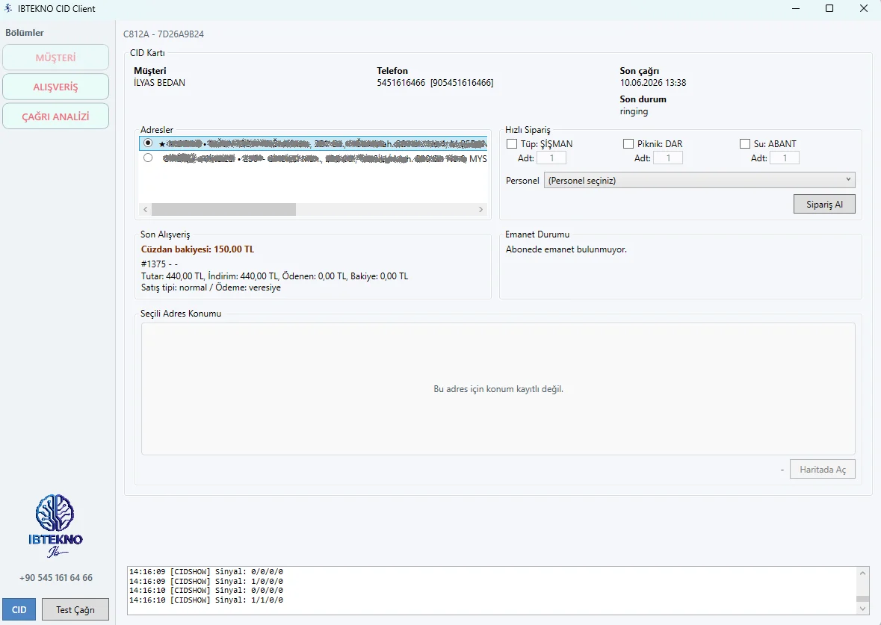Maximize the IBTEKNO CID Client window
Image resolution: width=881 pixels, height=625 pixels.
(x=829, y=8)
